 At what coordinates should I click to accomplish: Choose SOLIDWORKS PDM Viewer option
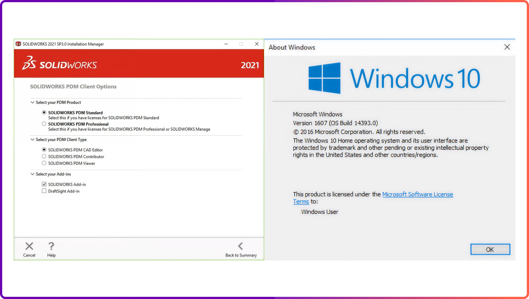(x=44, y=163)
